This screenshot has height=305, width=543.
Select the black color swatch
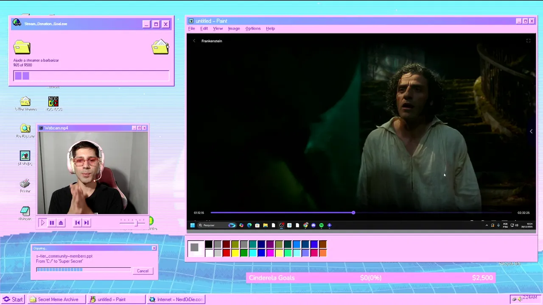[x=209, y=244]
